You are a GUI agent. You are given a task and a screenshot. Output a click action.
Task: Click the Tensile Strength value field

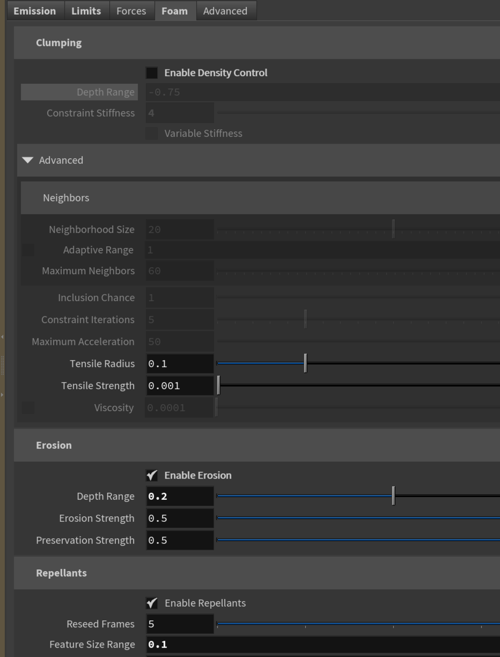[179, 386]
